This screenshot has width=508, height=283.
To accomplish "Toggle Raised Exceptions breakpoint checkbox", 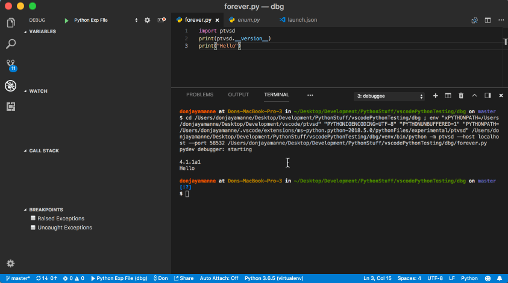I will click(33, 218).
